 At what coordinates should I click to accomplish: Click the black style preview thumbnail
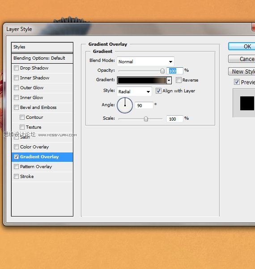[x=247, y=103]
